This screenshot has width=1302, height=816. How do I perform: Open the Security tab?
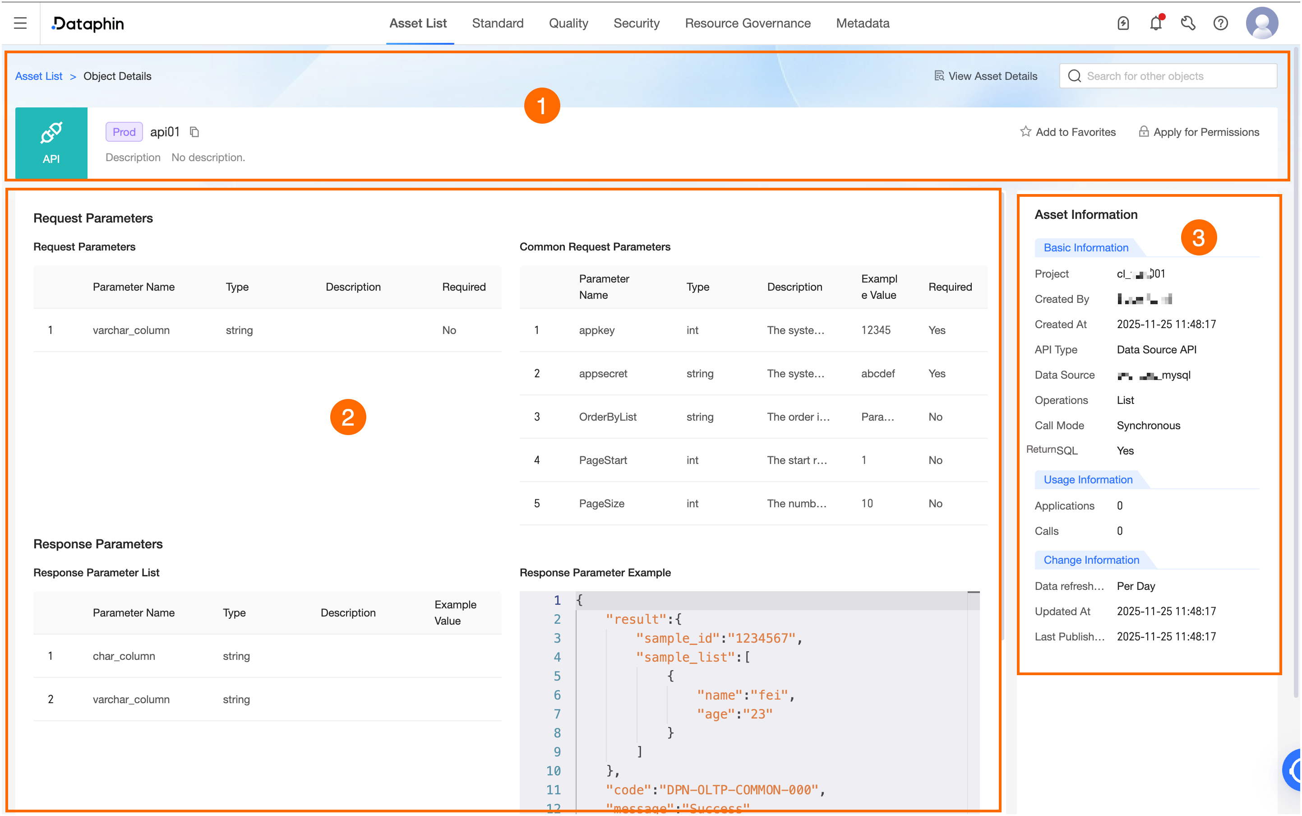pyautogui.click(x=637, y=23)
